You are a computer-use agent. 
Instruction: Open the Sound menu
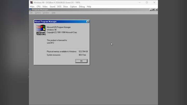(x=52, y=6)
